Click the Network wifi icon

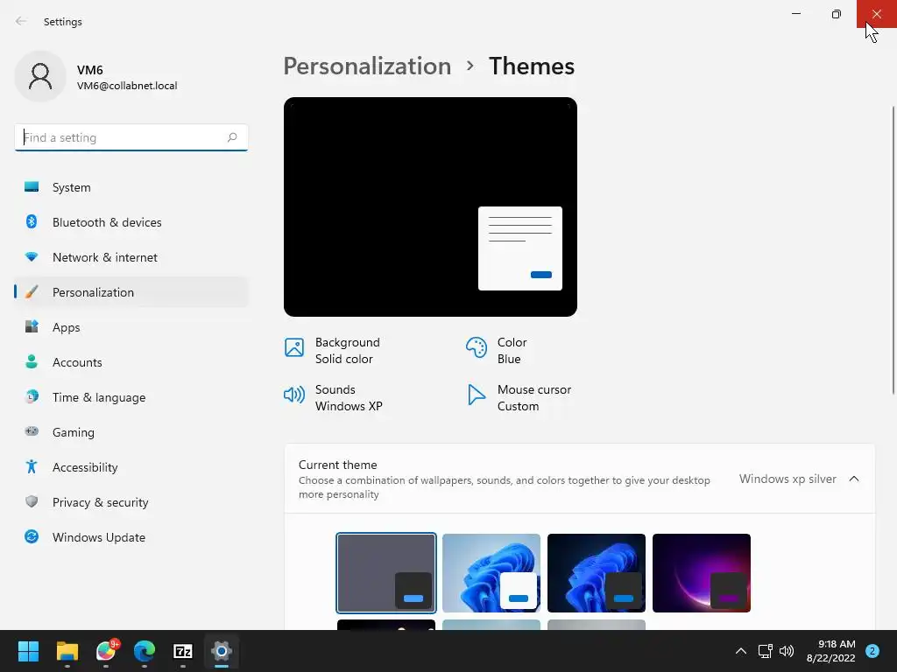[x=32, y=257]
